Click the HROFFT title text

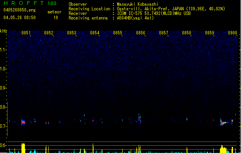click(24, 3)
